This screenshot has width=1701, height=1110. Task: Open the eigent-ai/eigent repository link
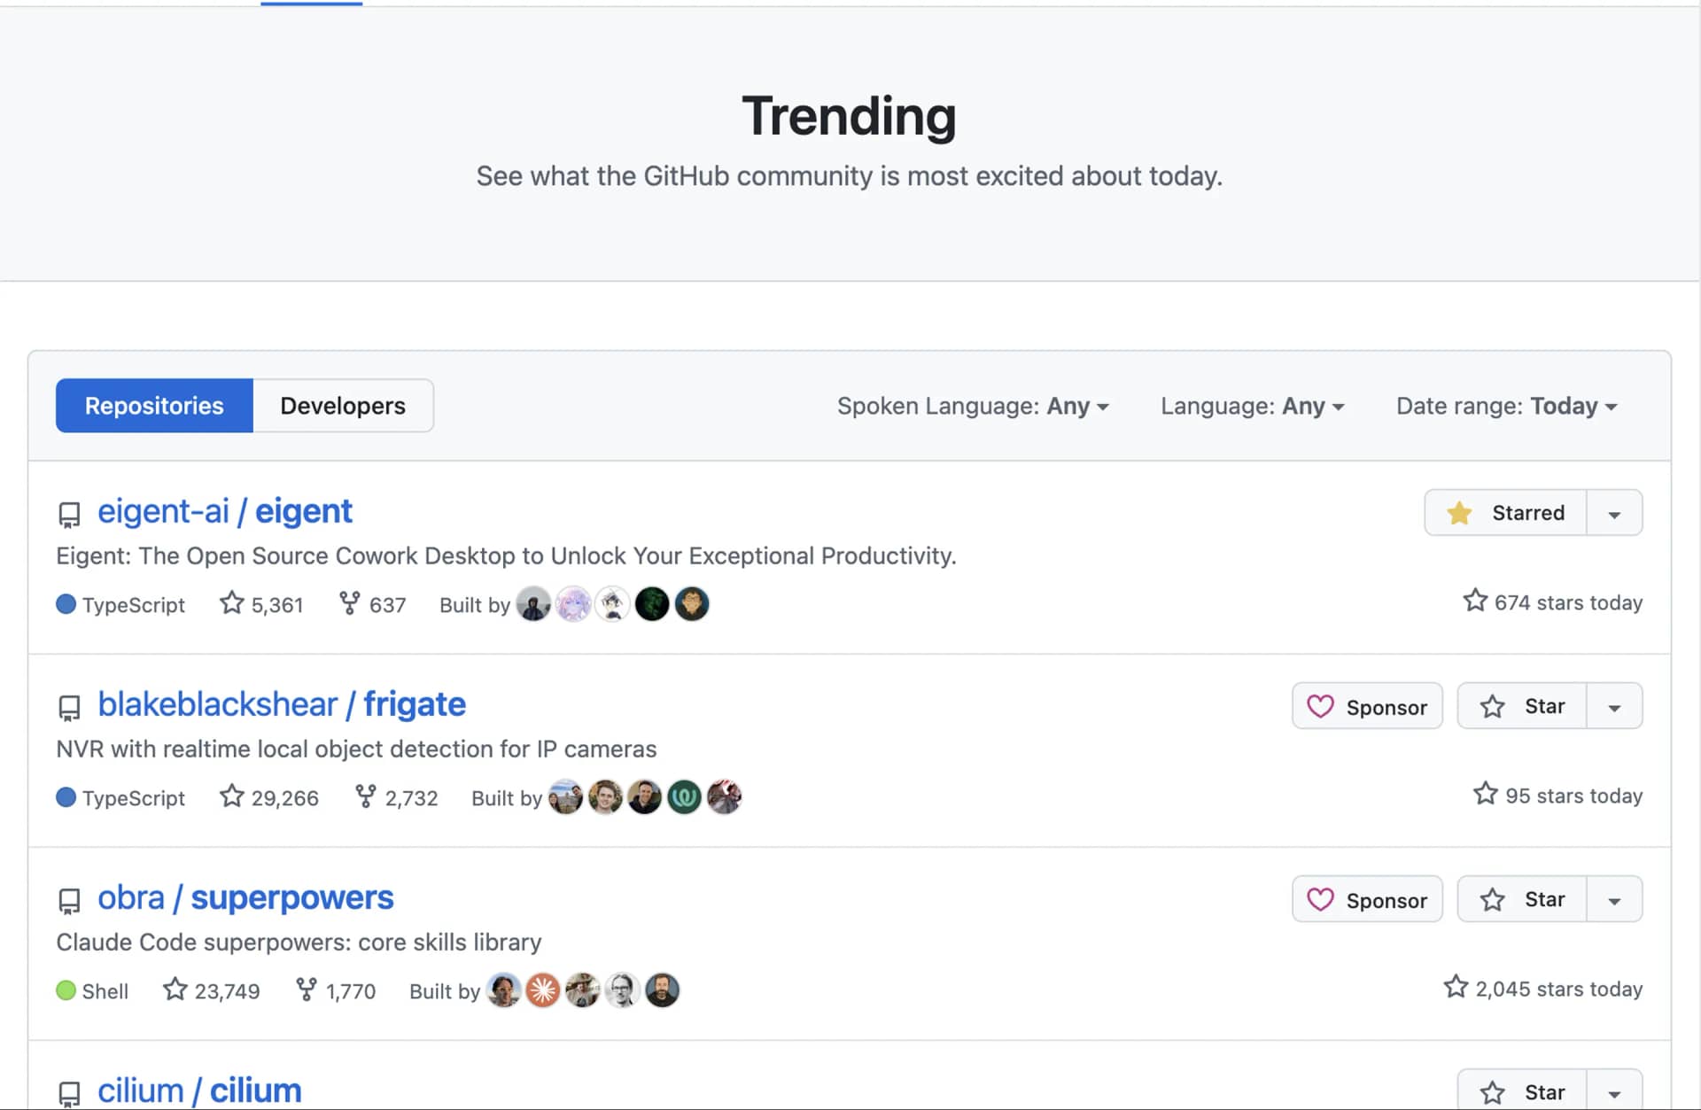(225, 511)
